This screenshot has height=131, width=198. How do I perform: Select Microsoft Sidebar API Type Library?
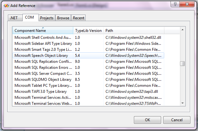[x=43, y=43]
